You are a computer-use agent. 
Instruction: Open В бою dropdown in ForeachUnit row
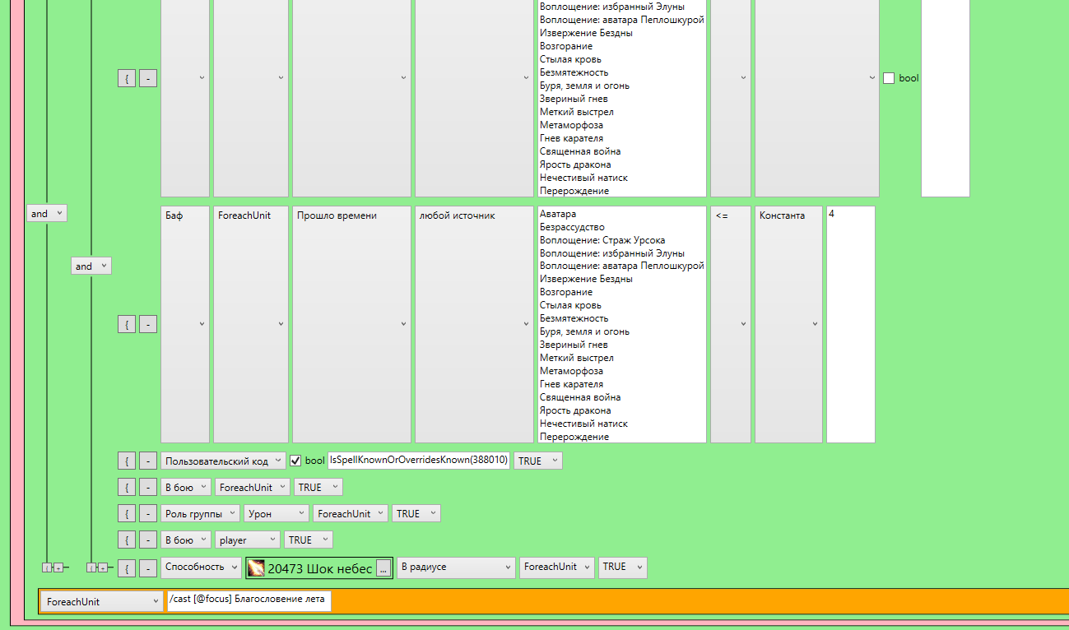[186, 487]
